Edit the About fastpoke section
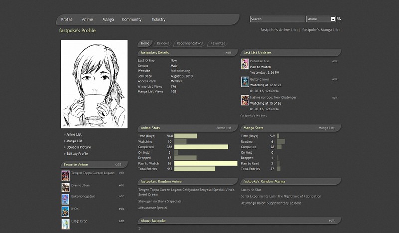This screenshot has width=399, height=233. (x=331, y=221)
